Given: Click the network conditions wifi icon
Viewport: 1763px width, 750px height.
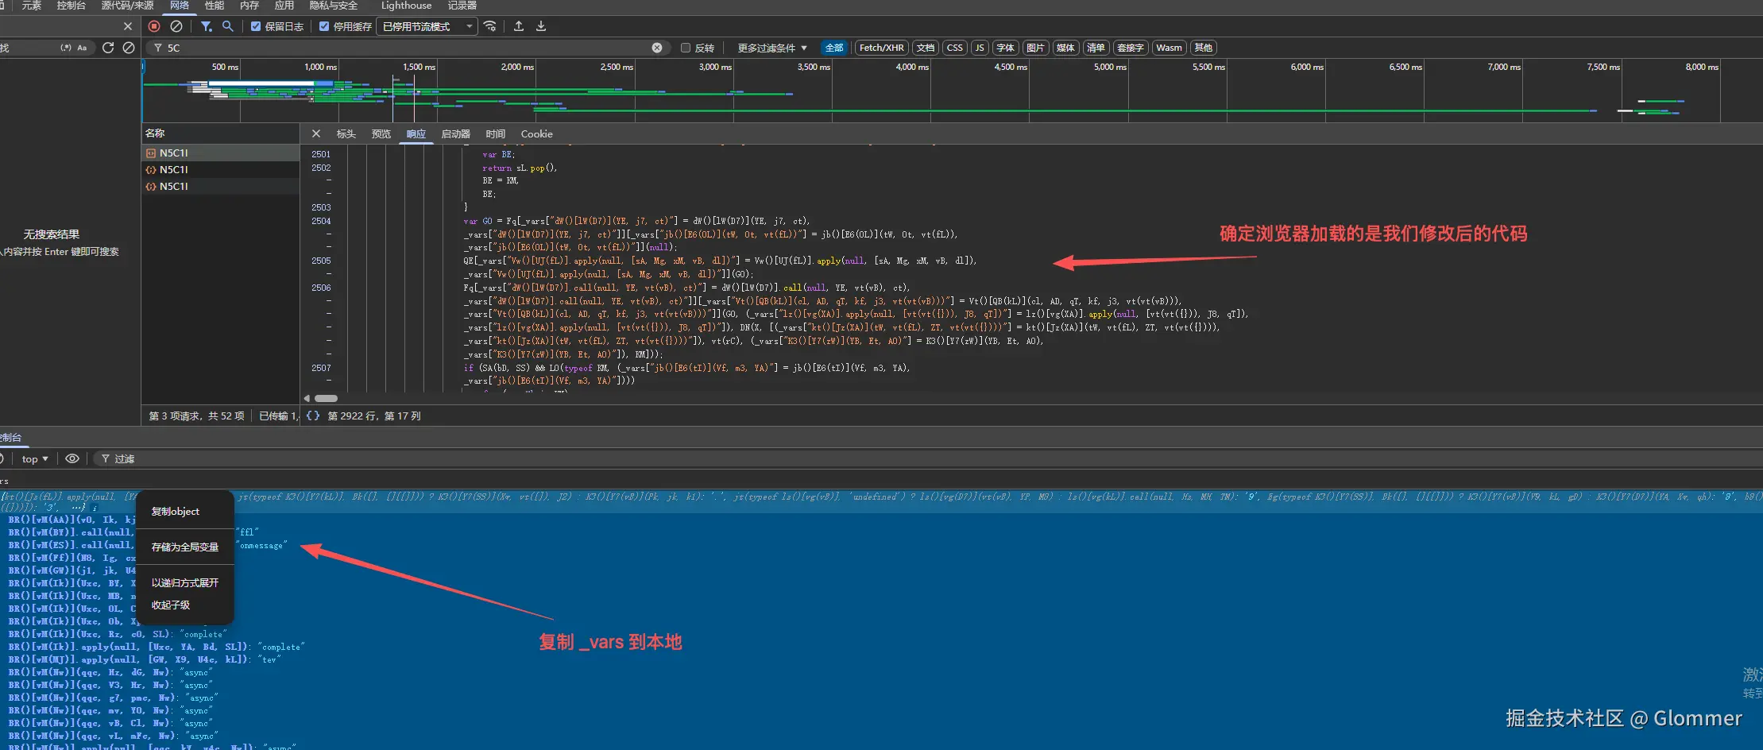Looking at the screenshot, I should click(x=490, y=26).
